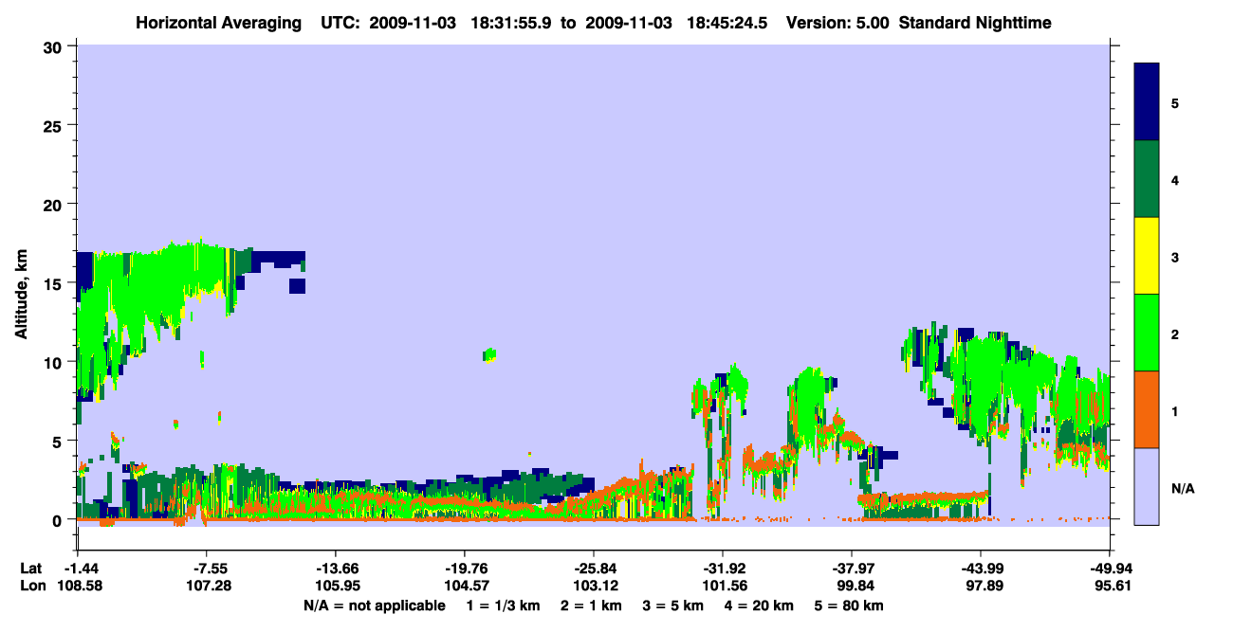Click latitude value -7.55
This screenshot has height=632, width=1233.
[x=206, y=568]
